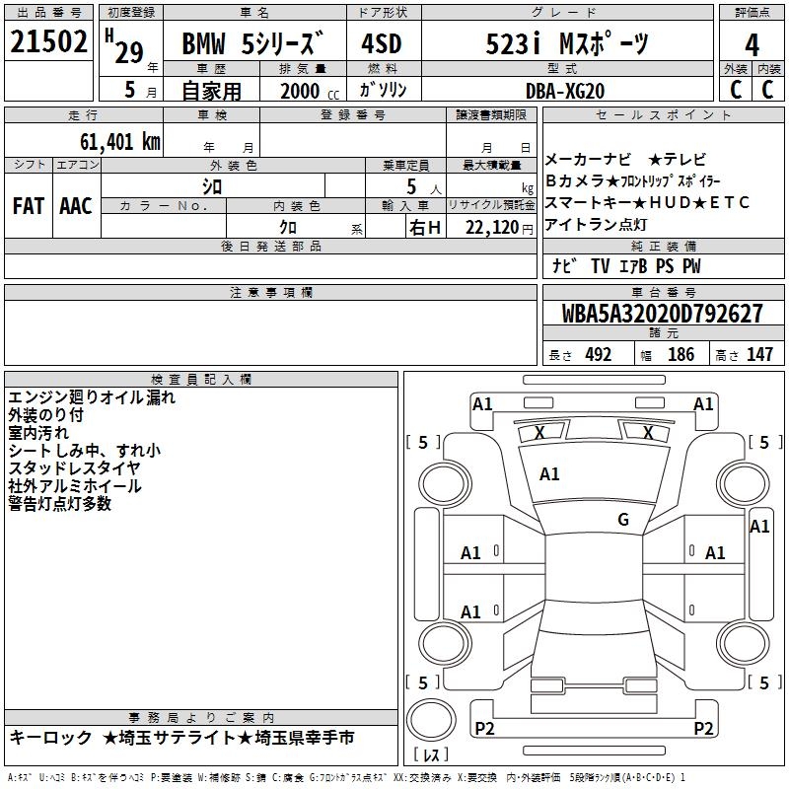Image resolution: width=789 pixels, height=789 pixels.
Task: Click the bottom-right P2 damage mark
Action: (703, 729)
